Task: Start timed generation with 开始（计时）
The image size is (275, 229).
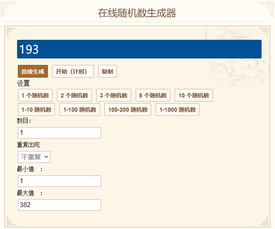Action: (x=73, y=71)
